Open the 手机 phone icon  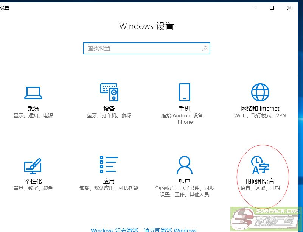click(x=184, y=92)
